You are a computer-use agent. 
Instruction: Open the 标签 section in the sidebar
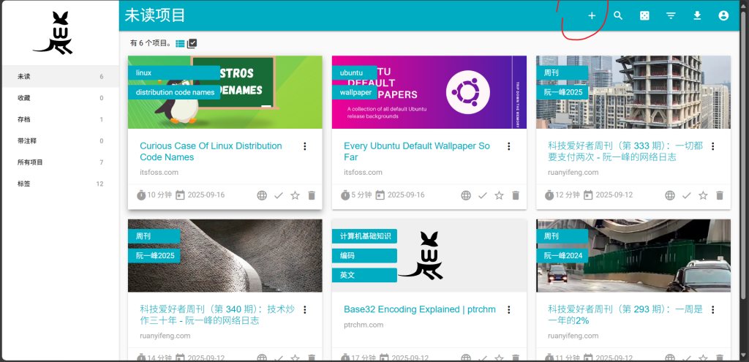coord(24,184)
